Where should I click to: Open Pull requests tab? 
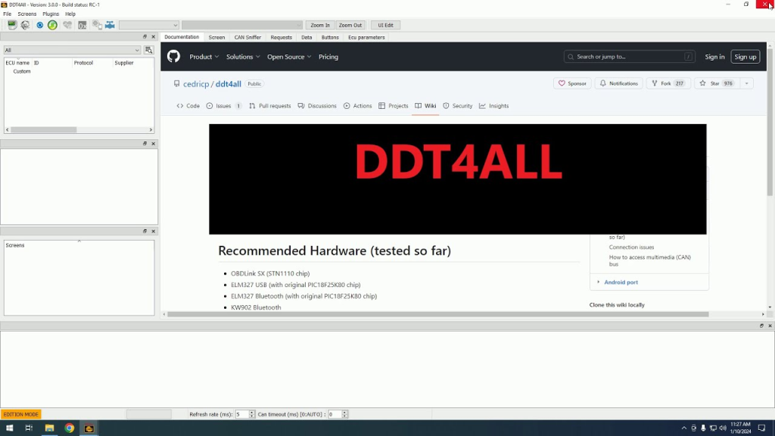[x=270, y=106]
